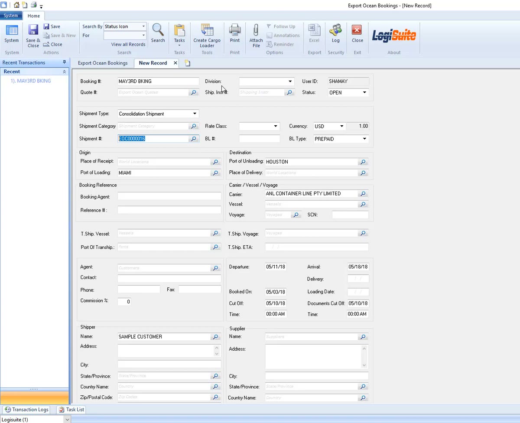
Task: Open Carrier lookup icon
Action: [x=363, y=194]
